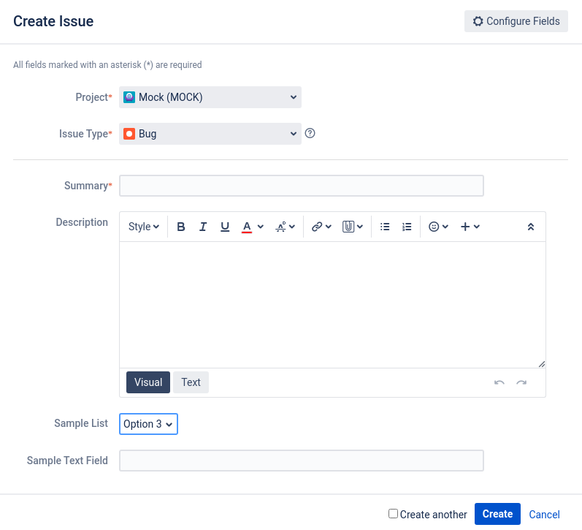Click the Summary field label
Viewport: 582px width, 530px height.
88,186
